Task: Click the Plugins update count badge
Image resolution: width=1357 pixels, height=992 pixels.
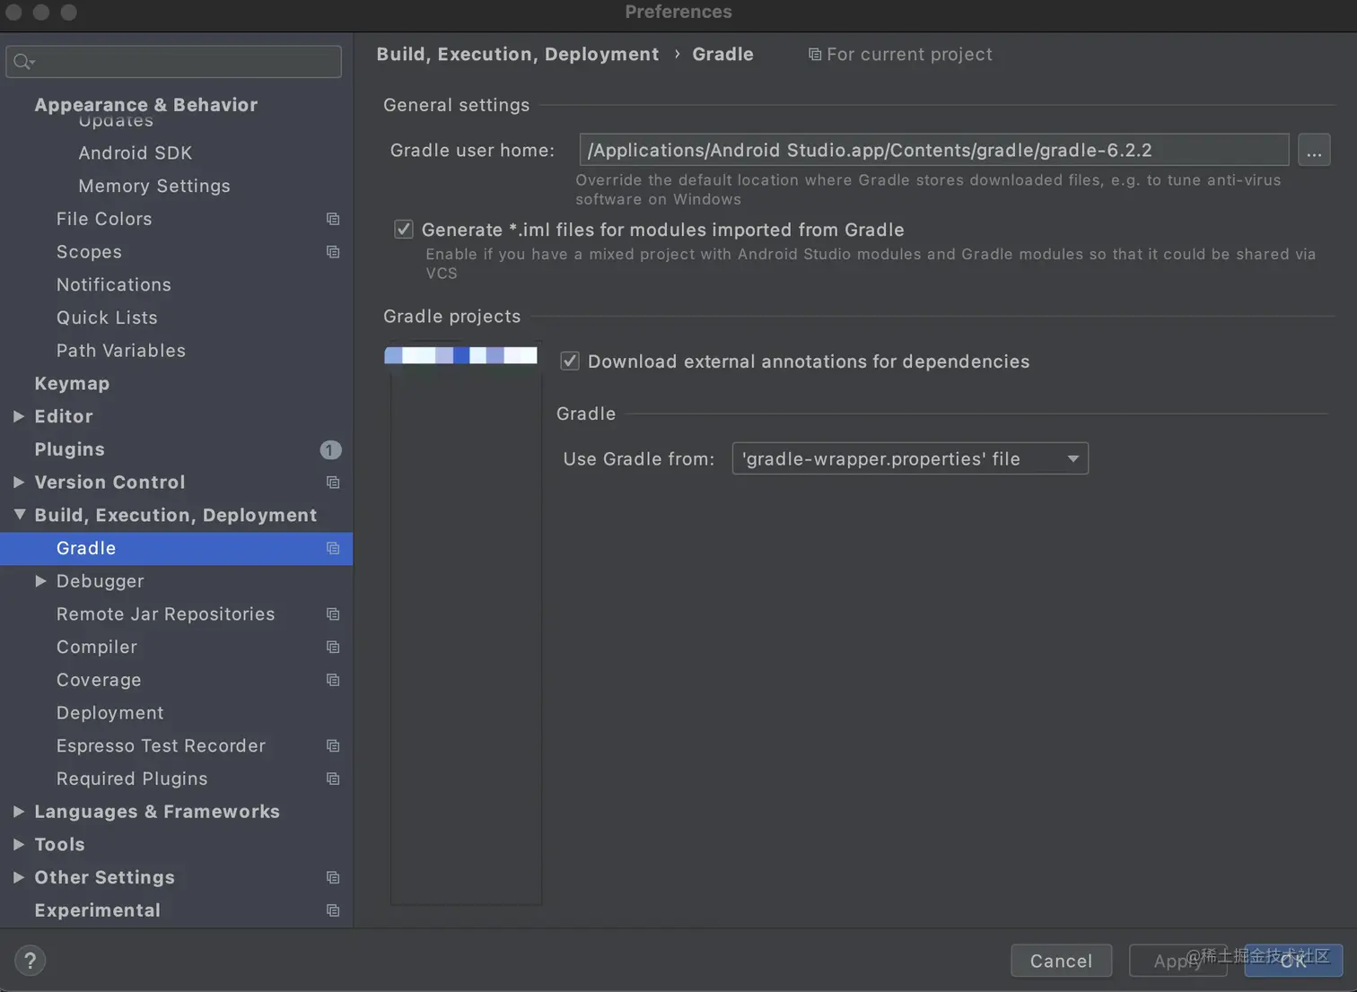Action: (330, 449)
